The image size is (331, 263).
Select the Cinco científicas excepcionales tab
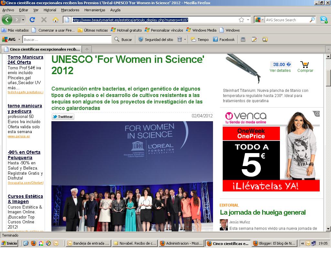(x=42, y=49)
